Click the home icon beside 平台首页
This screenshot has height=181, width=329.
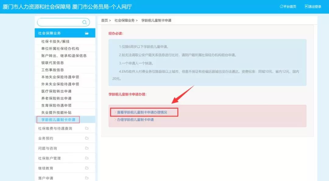pyautogui.click(x=281, y=6)
